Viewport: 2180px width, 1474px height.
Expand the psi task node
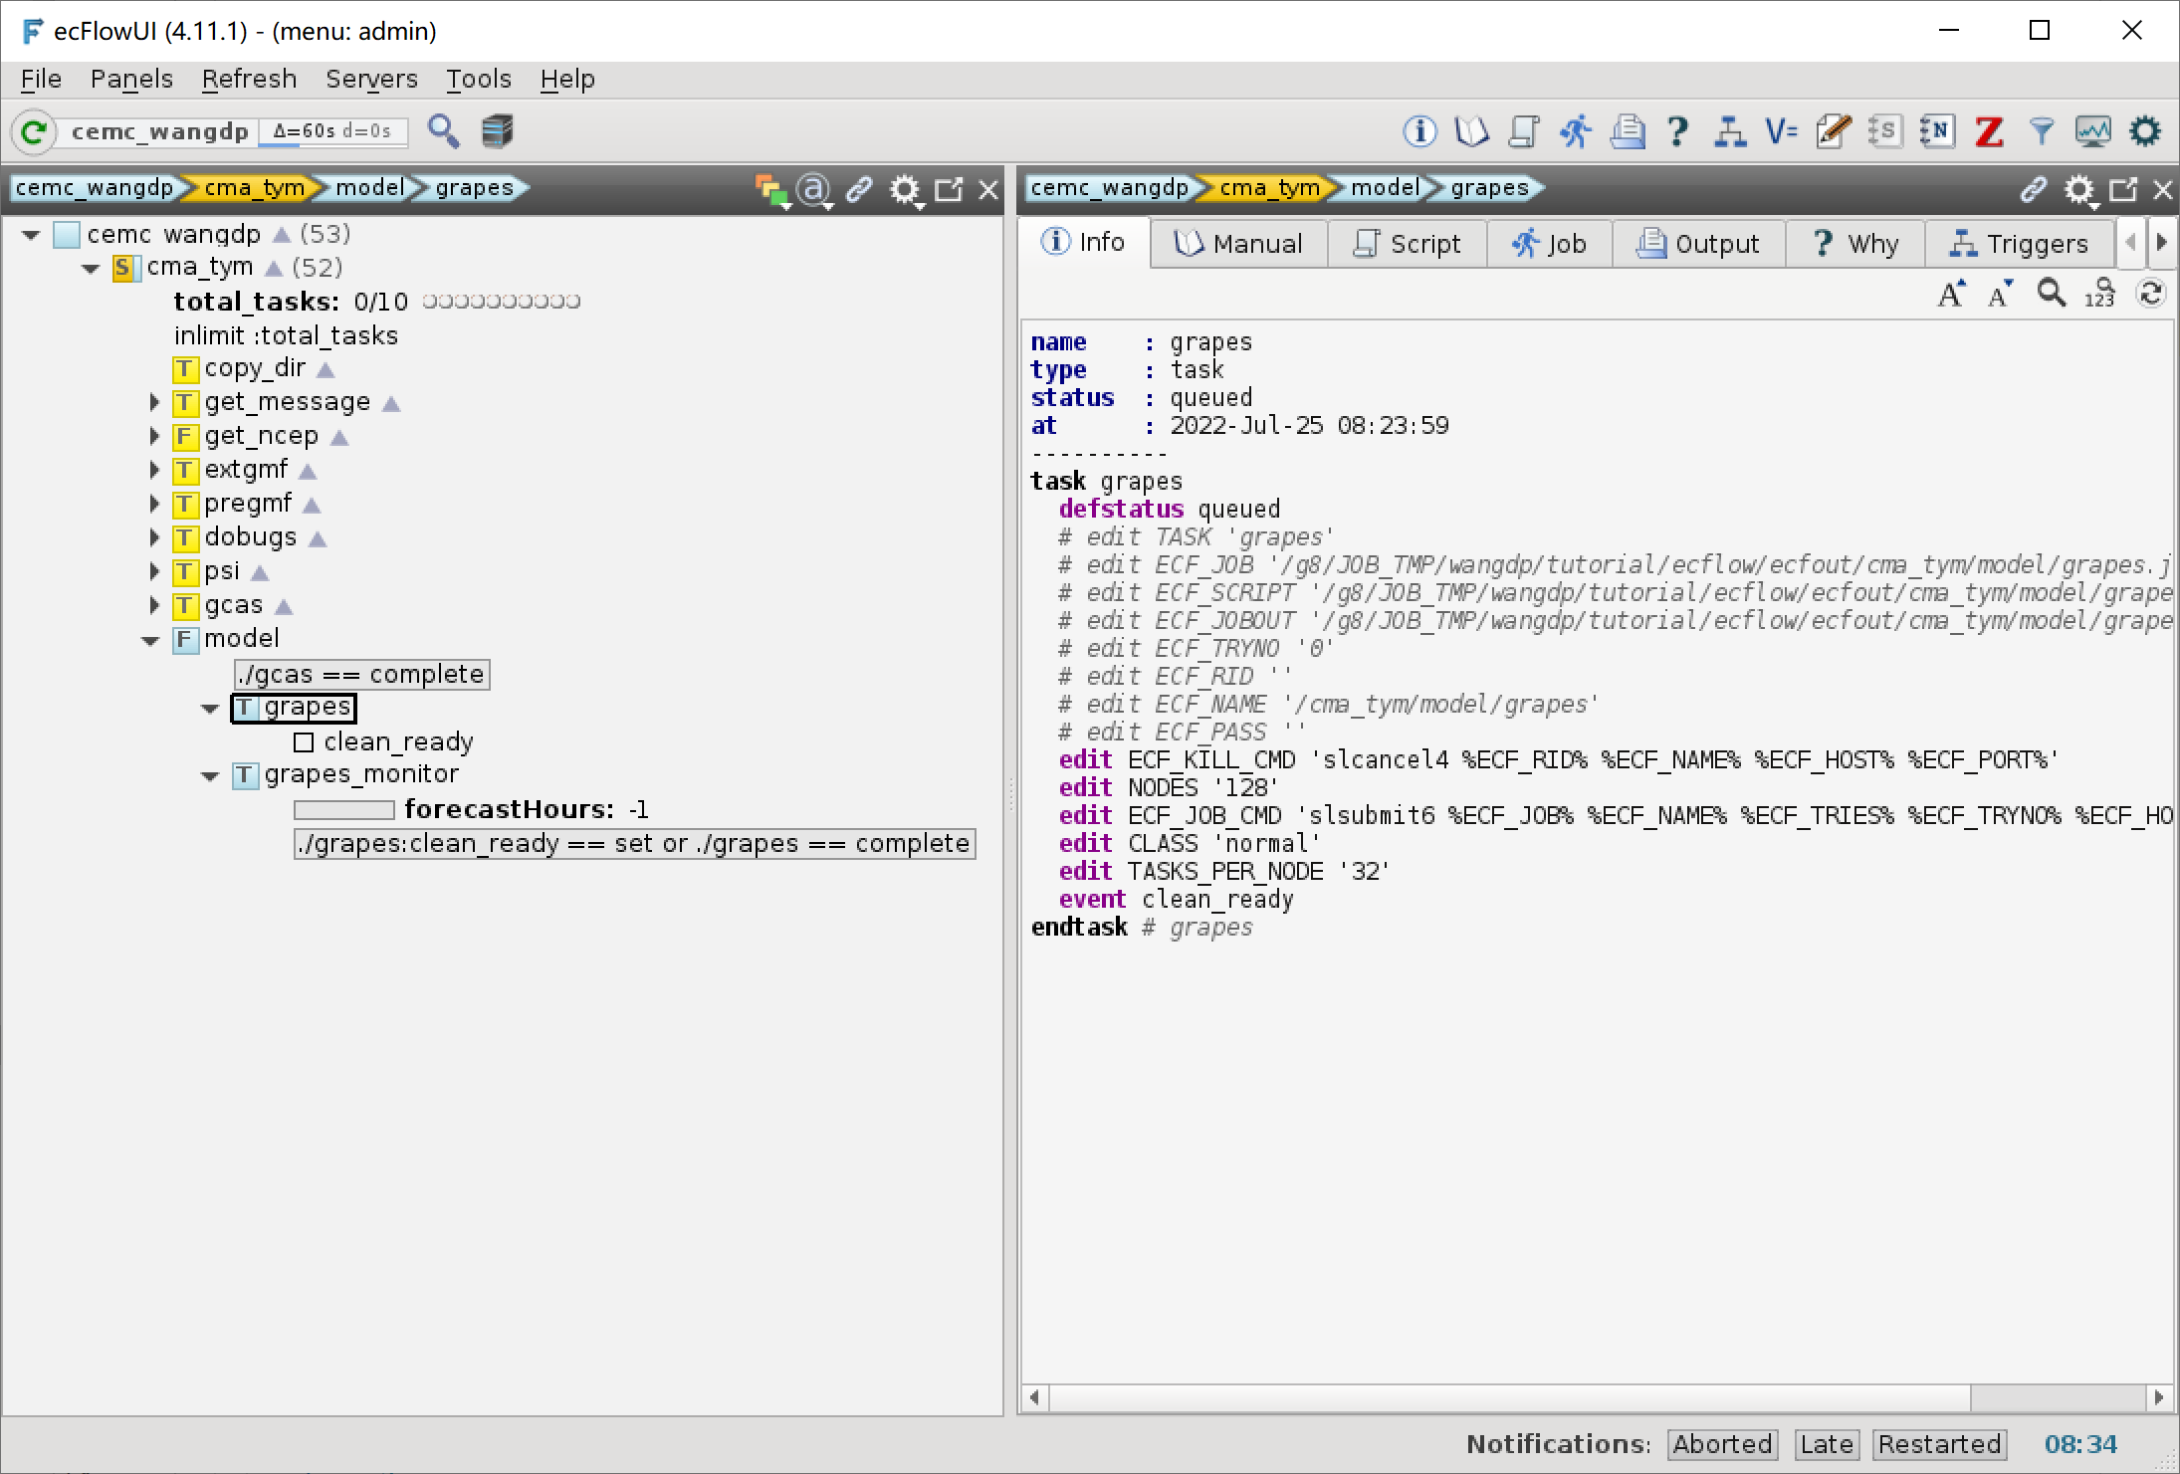tap(154, 571)
